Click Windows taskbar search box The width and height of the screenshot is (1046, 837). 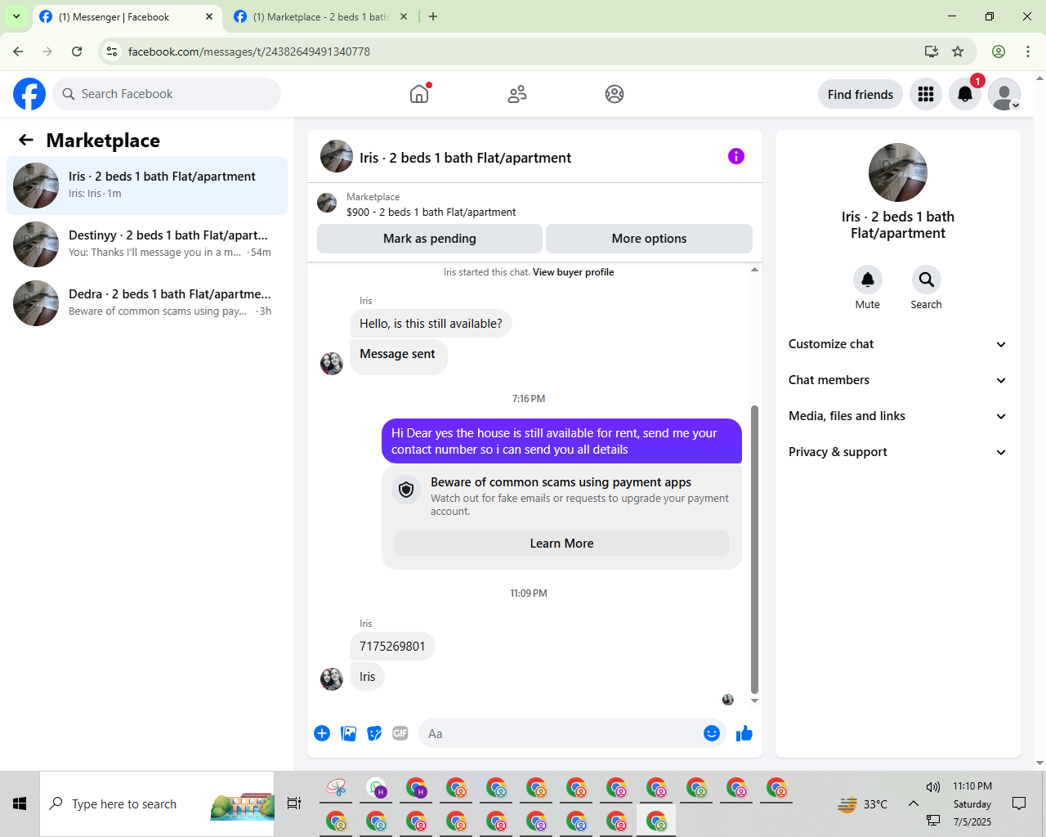157,804
